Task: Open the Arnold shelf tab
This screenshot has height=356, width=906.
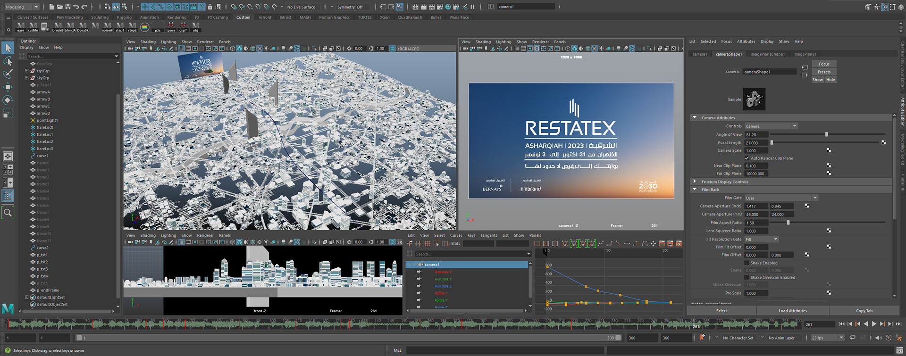Action: 265,17
